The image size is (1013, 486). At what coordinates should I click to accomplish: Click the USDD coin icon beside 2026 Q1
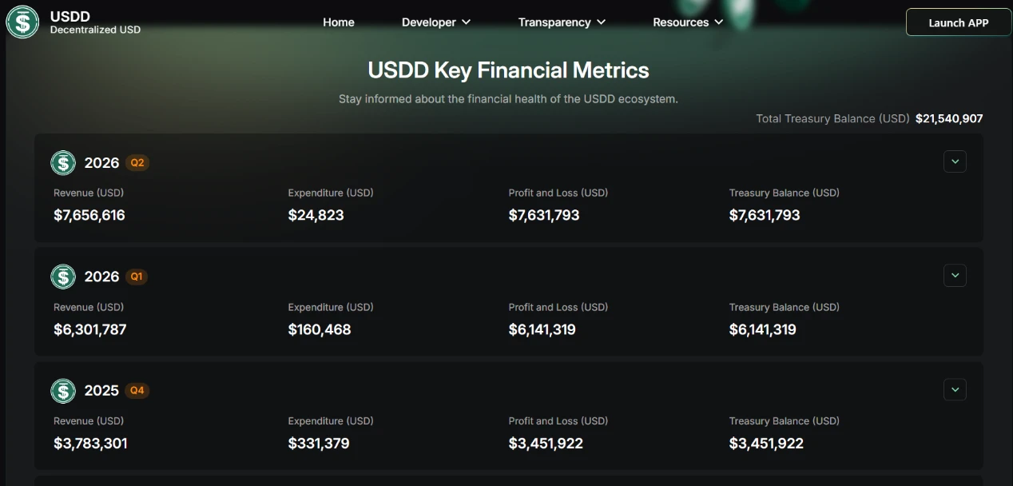point(63,277)
